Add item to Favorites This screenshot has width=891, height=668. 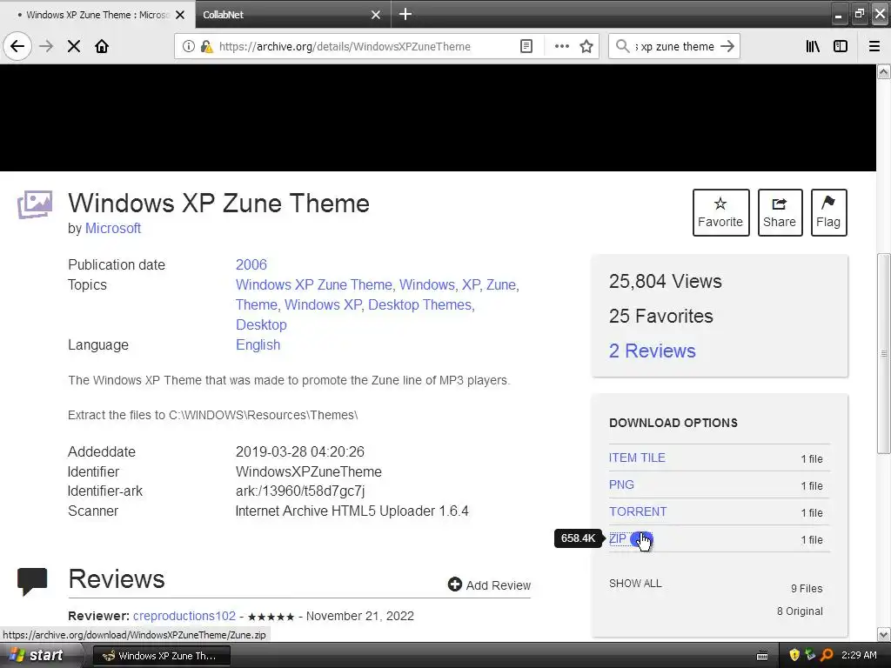[720, 212]
